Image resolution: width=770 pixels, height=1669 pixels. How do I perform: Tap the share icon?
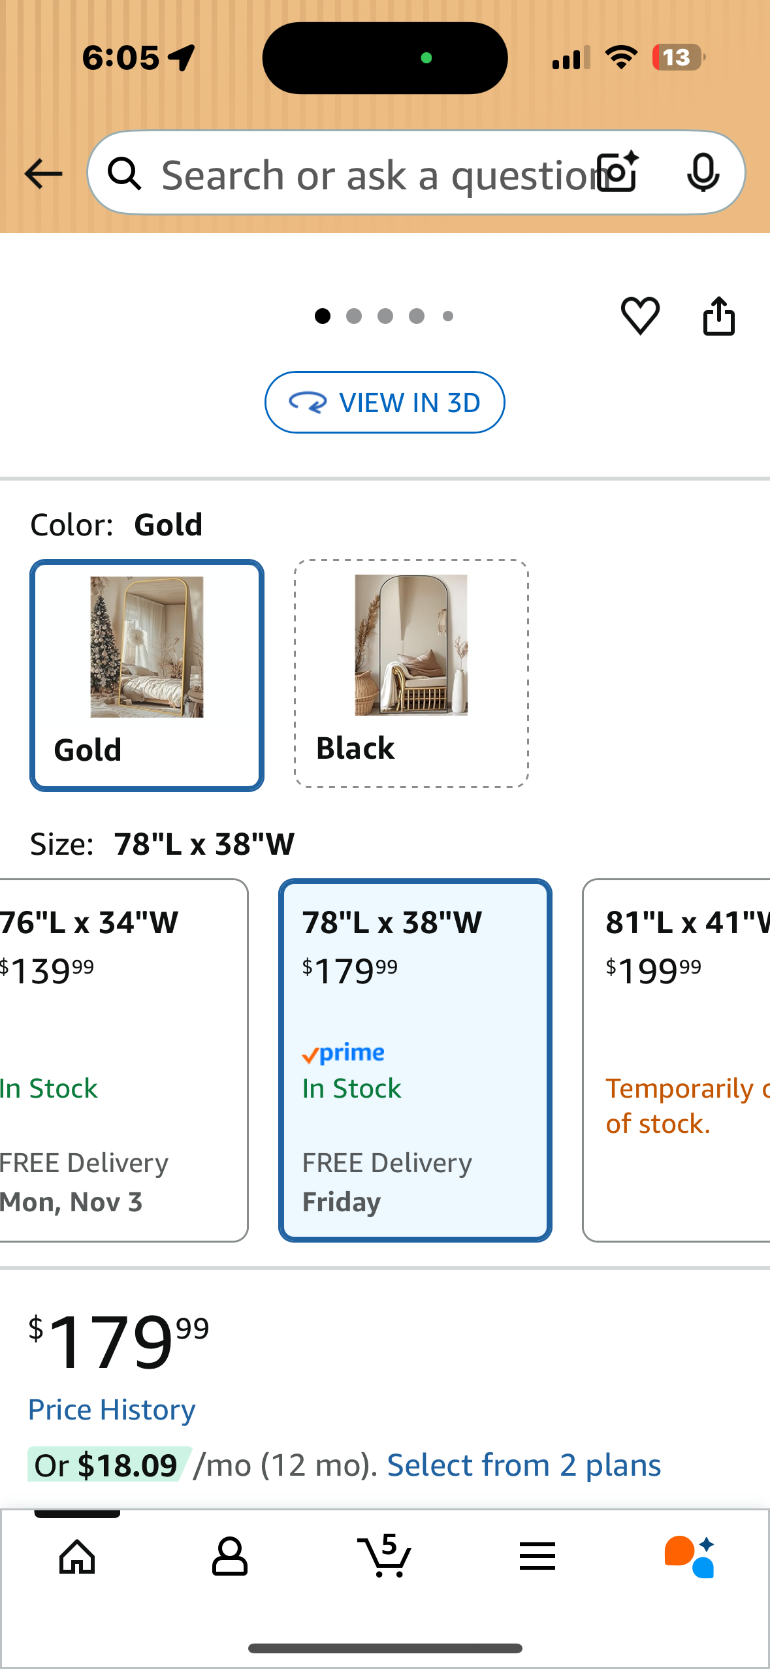tap(718, 316)
